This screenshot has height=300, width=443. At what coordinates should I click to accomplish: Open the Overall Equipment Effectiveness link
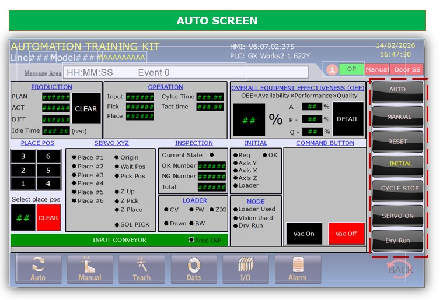point(298,88)
